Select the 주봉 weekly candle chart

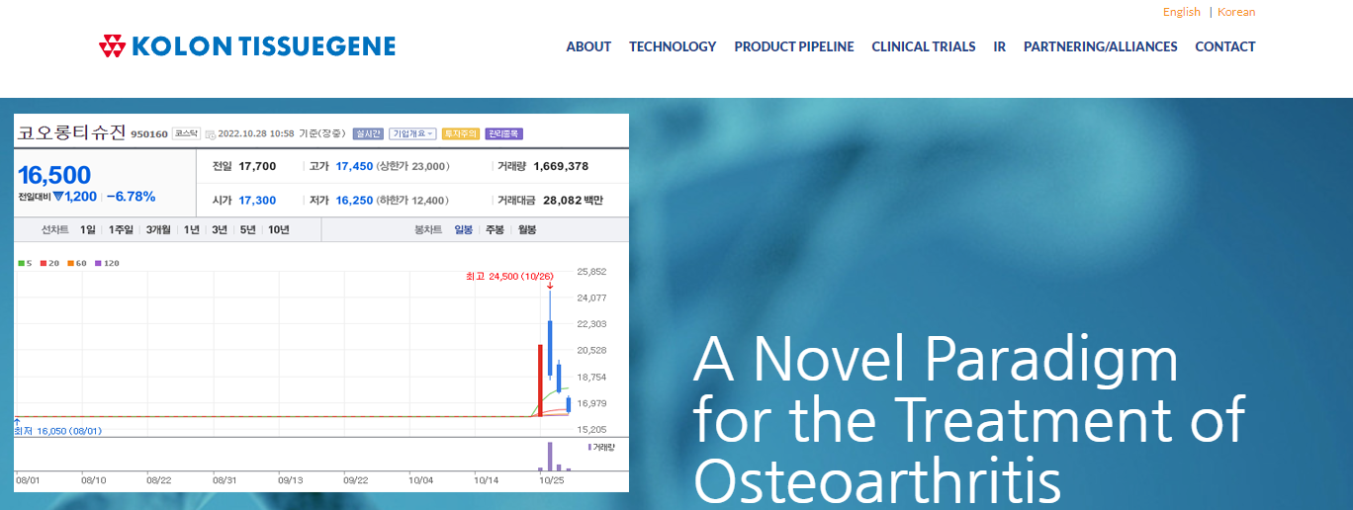point(495,229)
